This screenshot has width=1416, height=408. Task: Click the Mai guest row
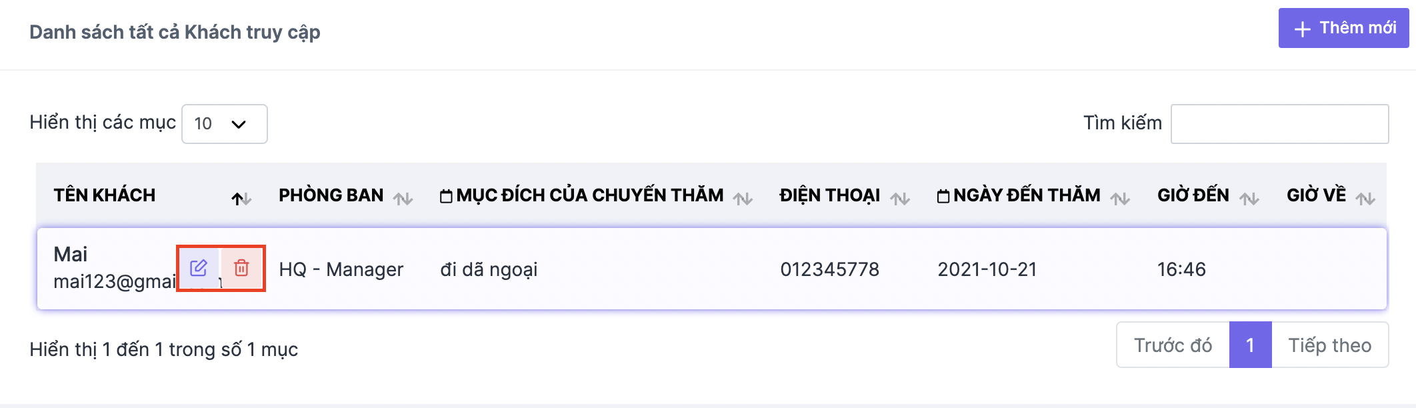[x=712, y=269]
